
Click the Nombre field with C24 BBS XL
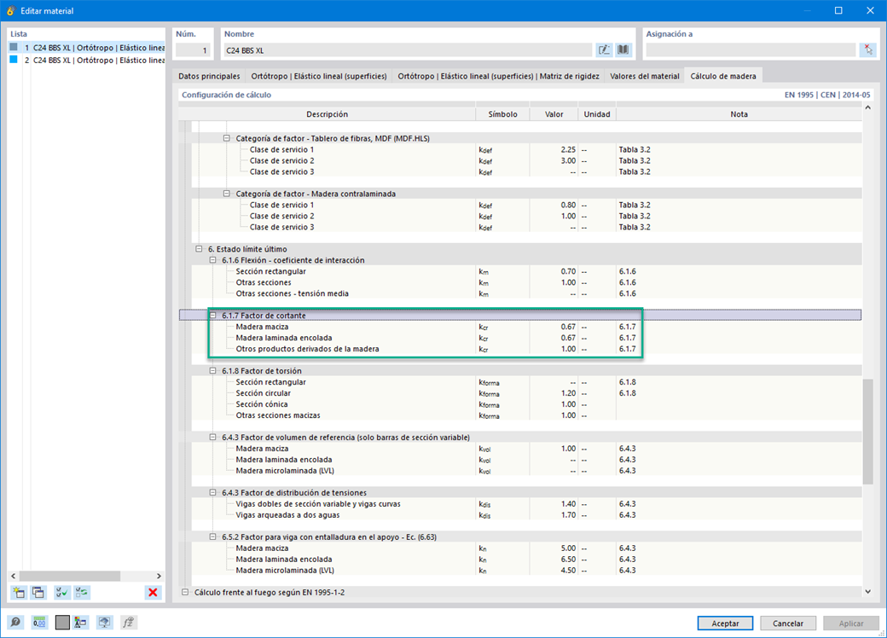[408, 50]
